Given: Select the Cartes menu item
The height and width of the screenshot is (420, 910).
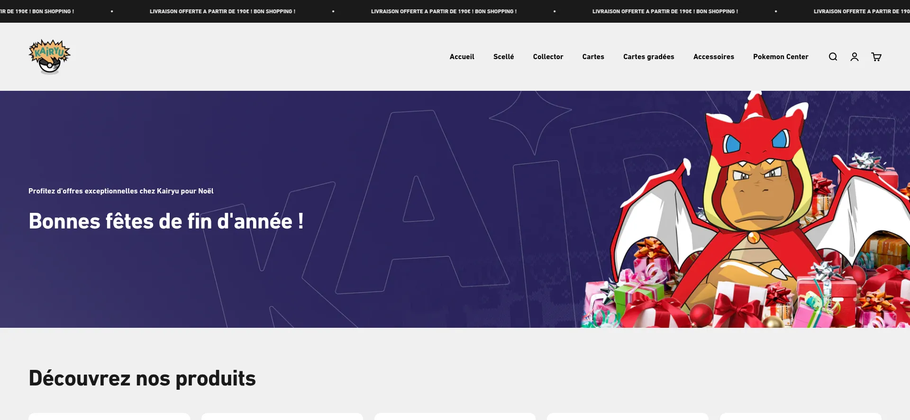Looking at the screenshot, I should (x=593, y=57).
